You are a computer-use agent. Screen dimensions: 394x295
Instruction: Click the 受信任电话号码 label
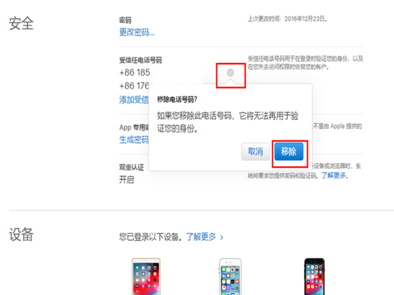(141, 60)
